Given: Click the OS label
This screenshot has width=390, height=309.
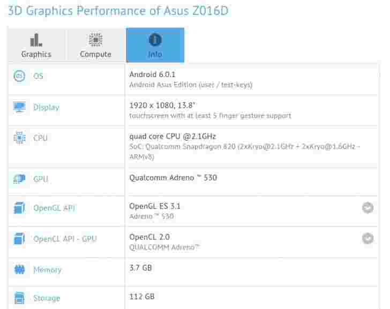Looking at the screenshot, I should 38,76.
